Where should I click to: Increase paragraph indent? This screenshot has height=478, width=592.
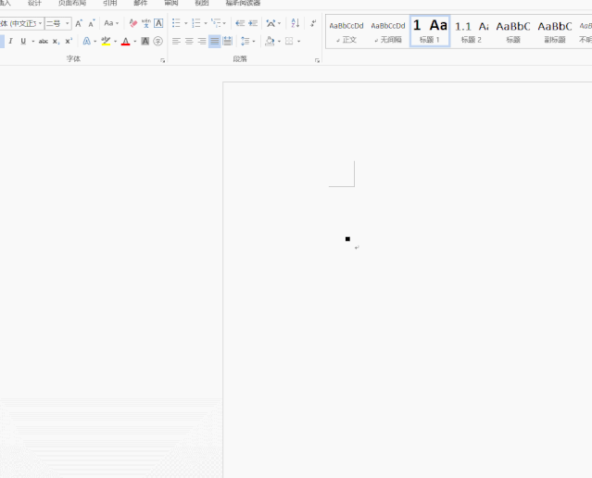coord(253,23)
